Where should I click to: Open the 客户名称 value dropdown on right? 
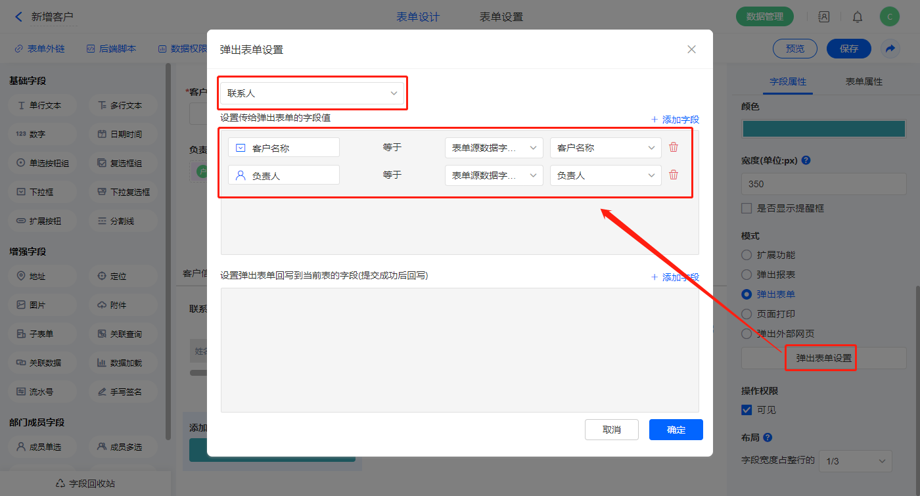coord(605,148)
